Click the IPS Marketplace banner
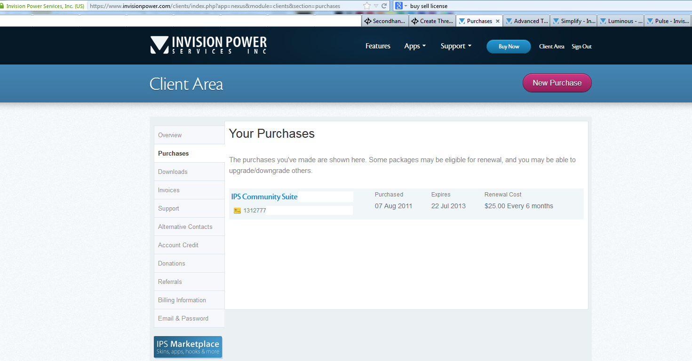The height and width of the screenshot is (361, 692). coord(188,347)
